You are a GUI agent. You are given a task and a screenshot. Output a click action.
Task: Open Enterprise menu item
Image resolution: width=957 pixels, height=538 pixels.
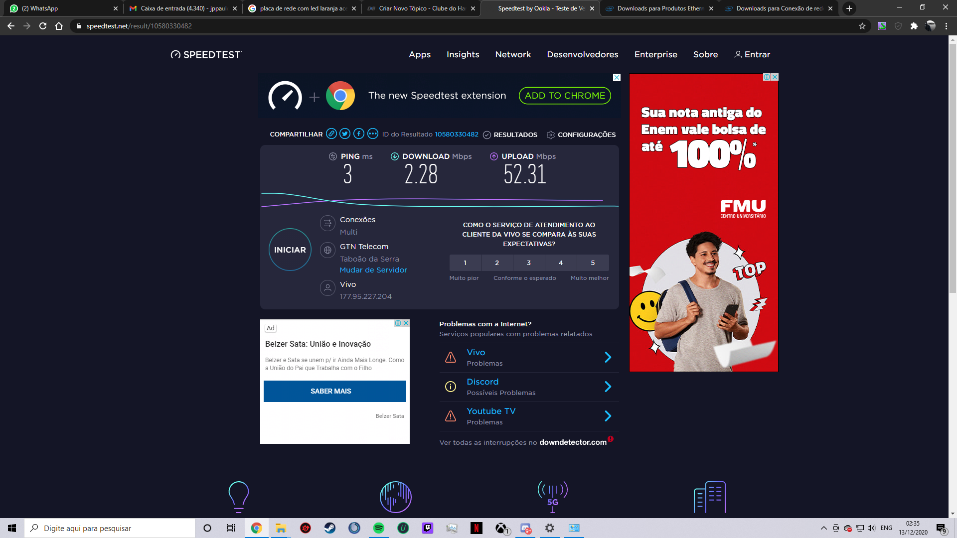click(655, 54)
